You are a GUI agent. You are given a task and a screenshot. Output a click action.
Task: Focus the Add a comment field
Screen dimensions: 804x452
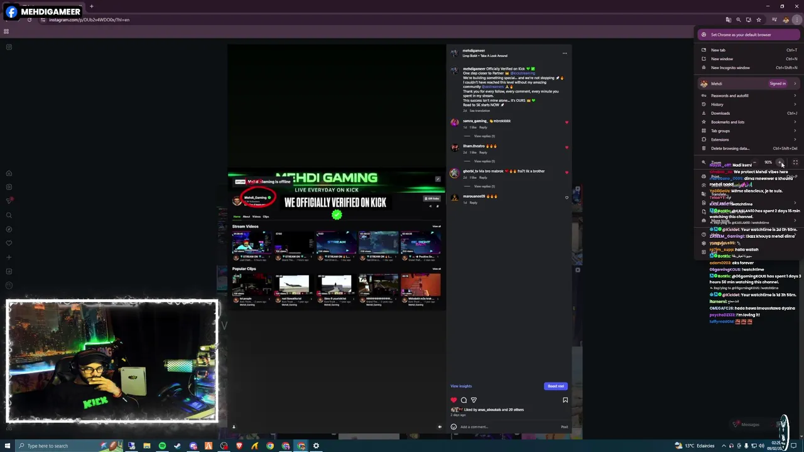pos(509,427)
